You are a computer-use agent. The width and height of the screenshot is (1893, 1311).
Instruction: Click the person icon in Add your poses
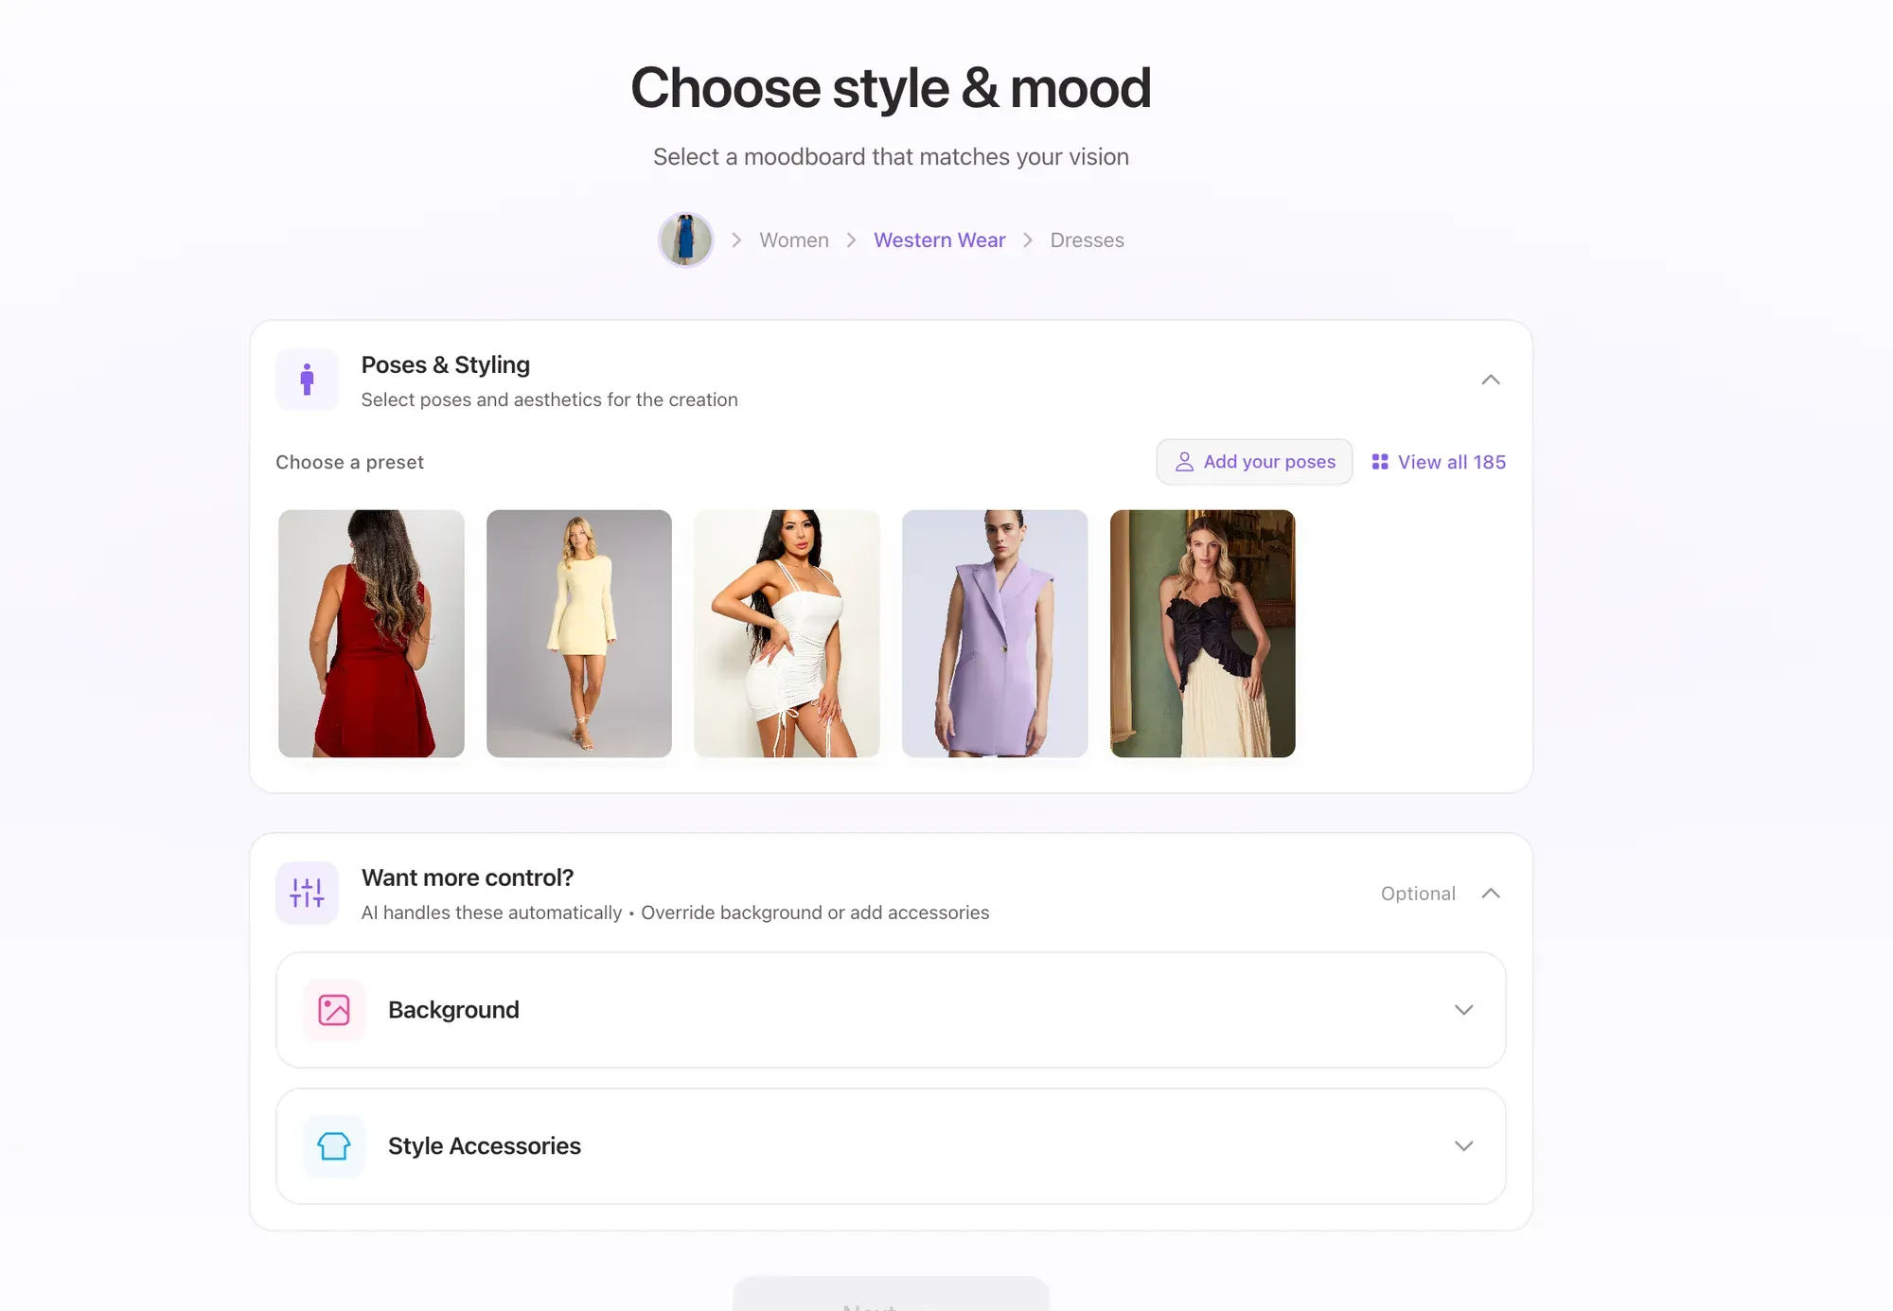pos(1184,462)
